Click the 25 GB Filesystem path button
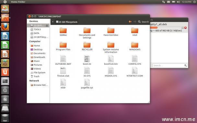 click(67, 22)
